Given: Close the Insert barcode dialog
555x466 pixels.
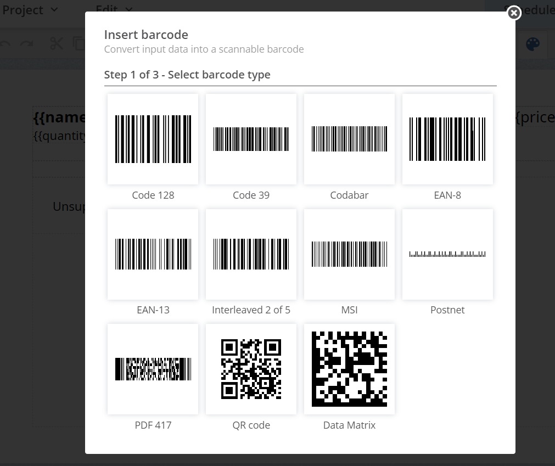Looking at the screenshot, I should (x=514, y=13).
